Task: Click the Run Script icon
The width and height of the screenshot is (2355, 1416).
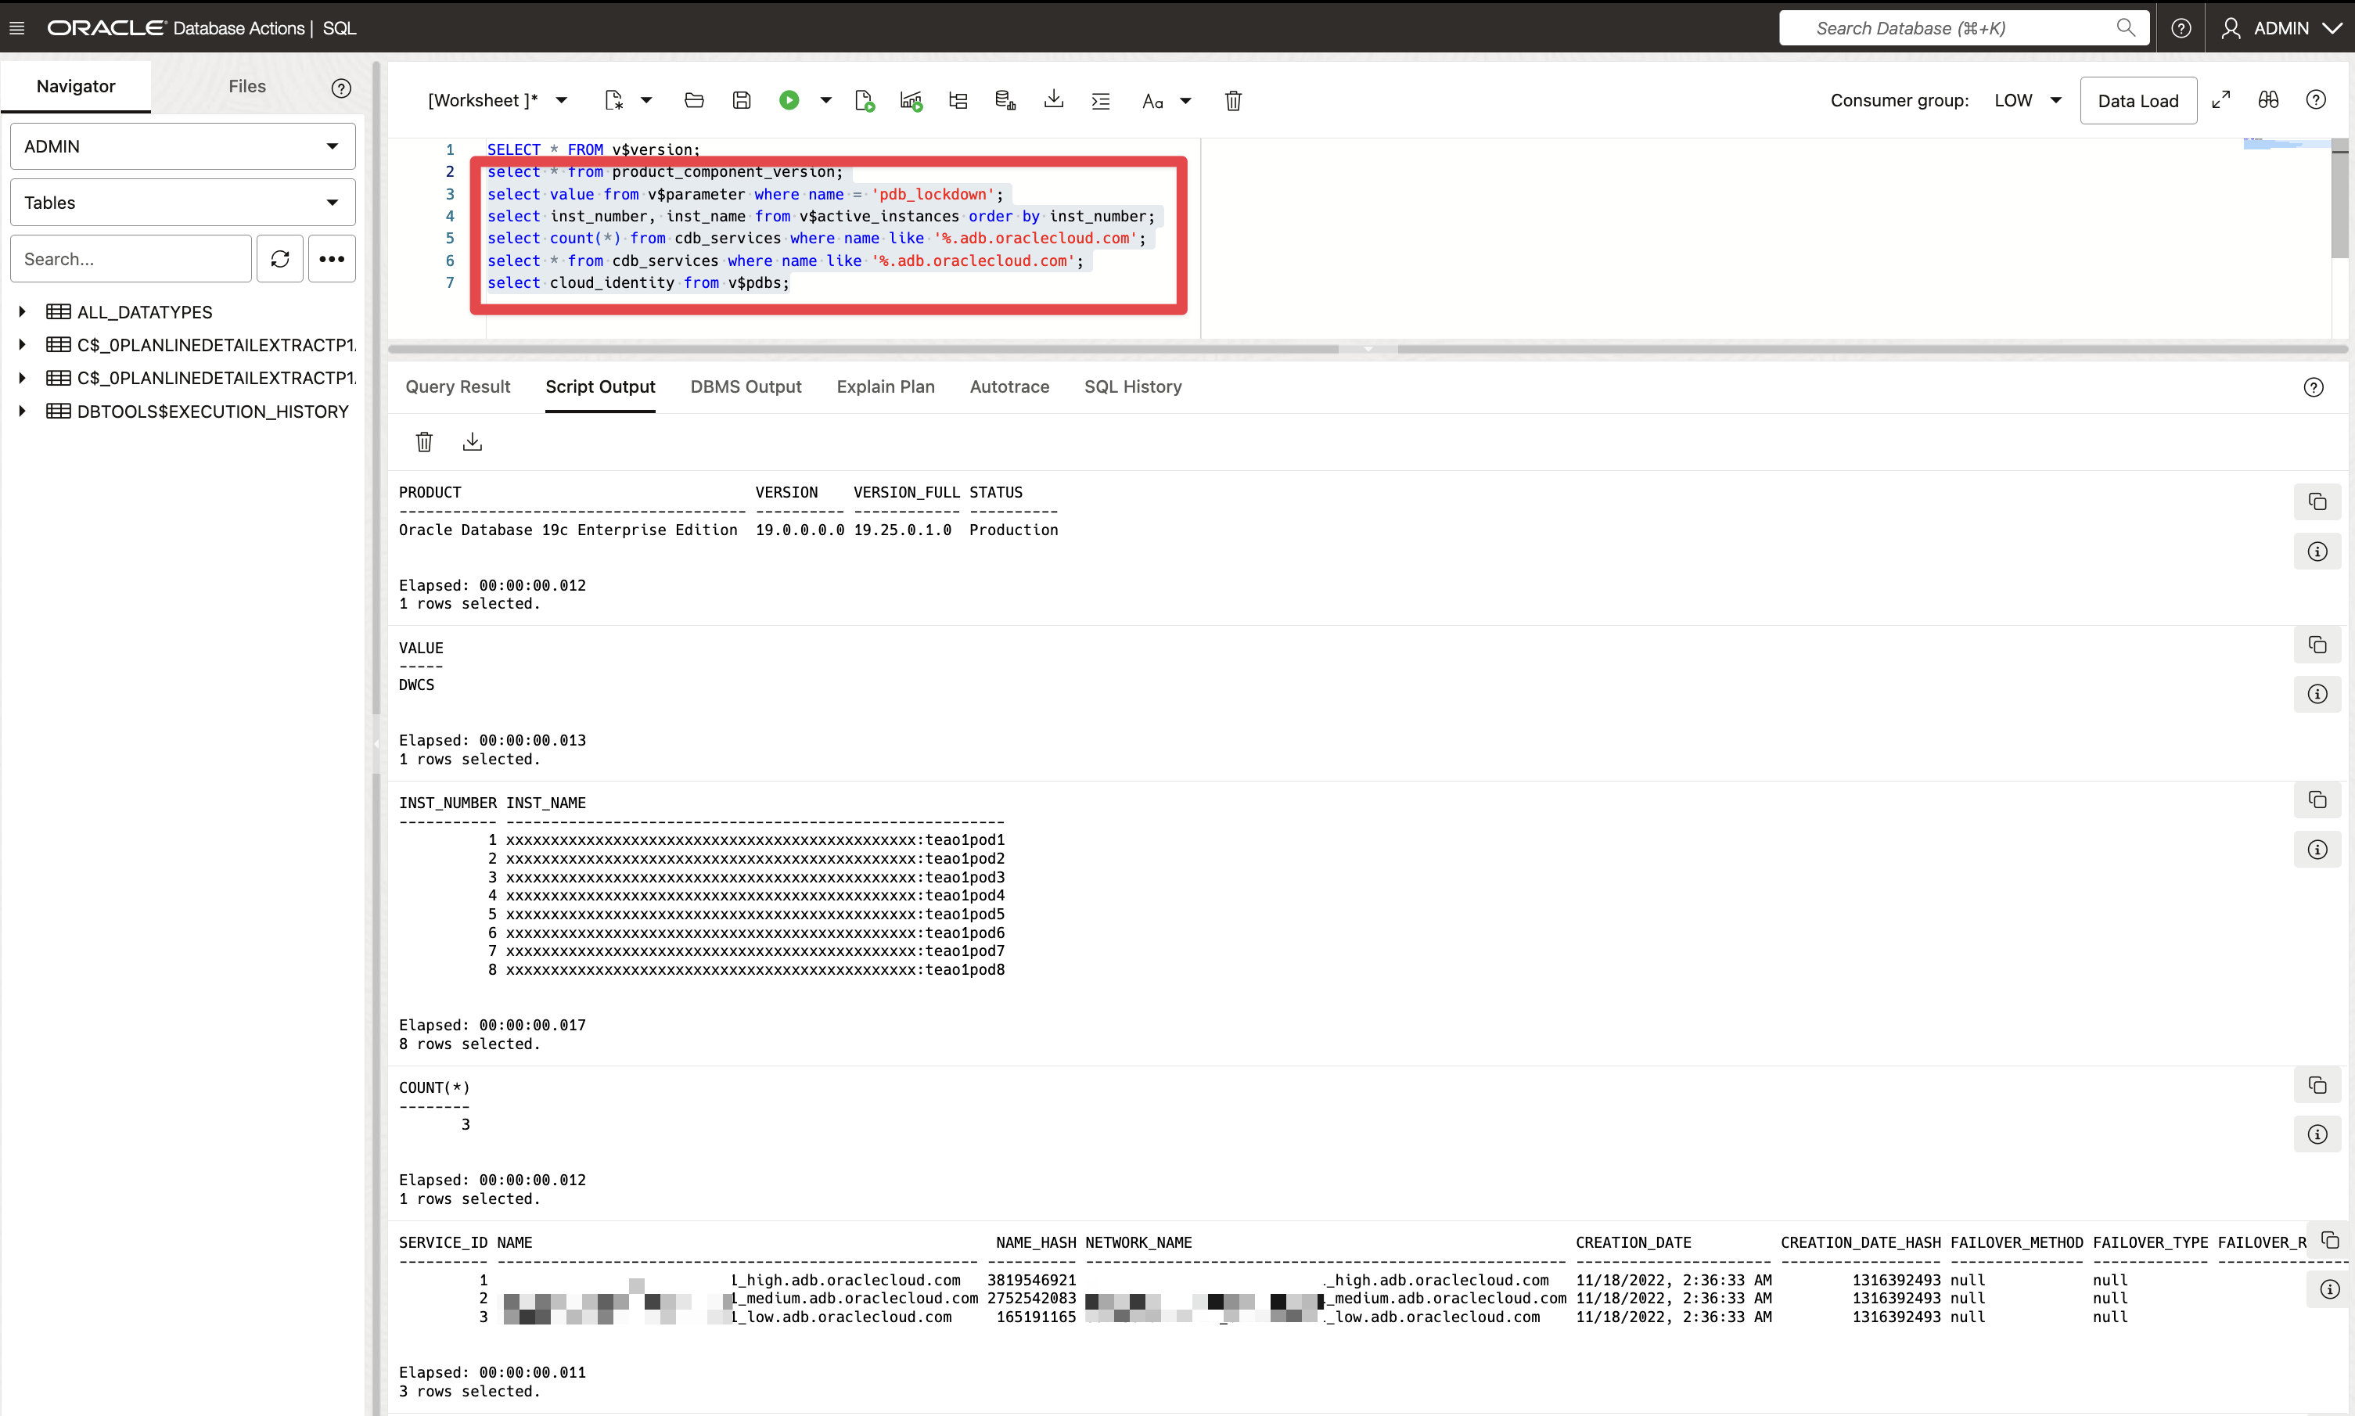Action: point(865,100)
